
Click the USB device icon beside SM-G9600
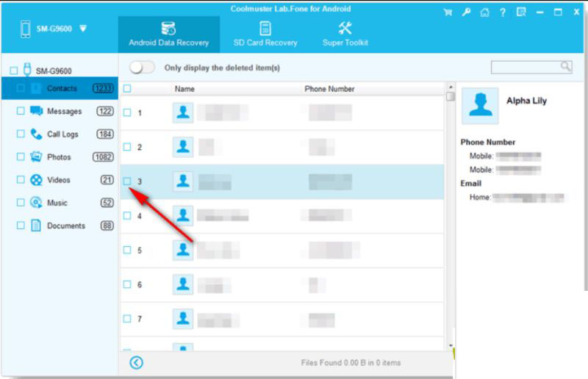click(27, 69)
